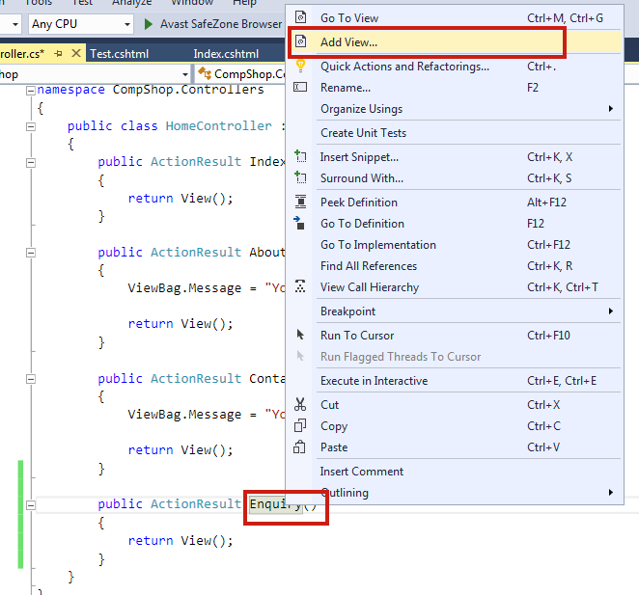The image size is (639, 595).
Task: Choose Cut from context menu
Action: pos(455,404)
